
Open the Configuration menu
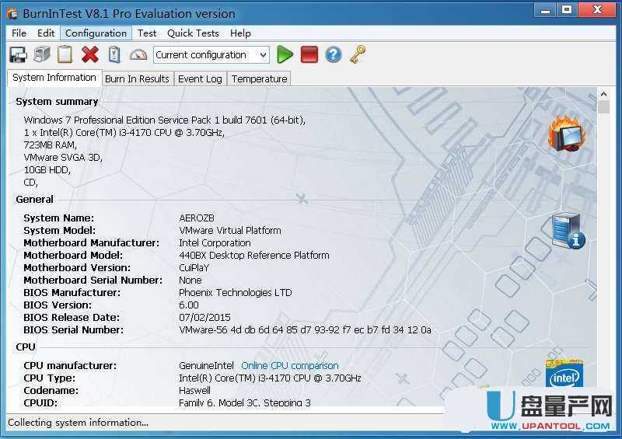(96, 33)
